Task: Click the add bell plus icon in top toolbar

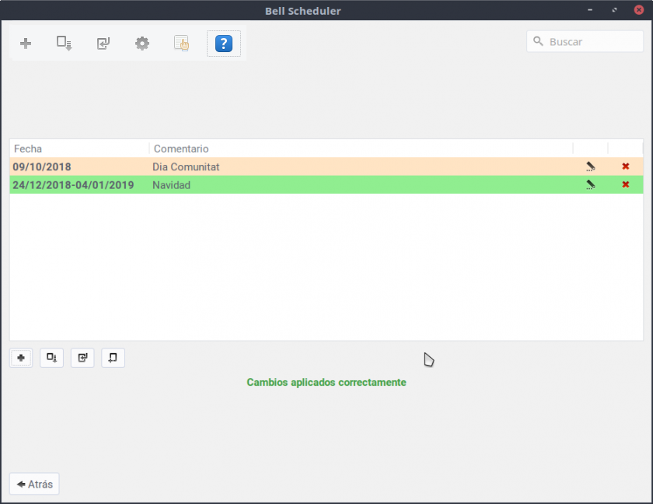Action: [26, 44]
